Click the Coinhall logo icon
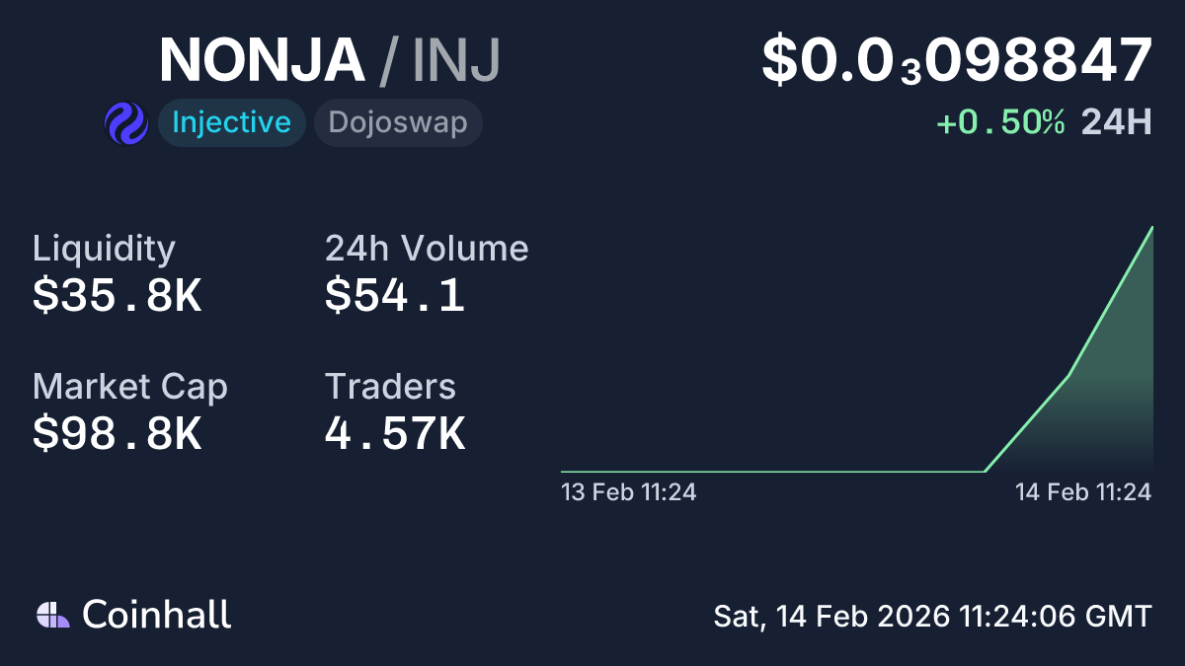Viewport: 1185px width, 666px height. pyautogui.click(x=53, y=615)
